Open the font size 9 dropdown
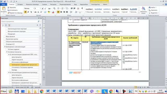The image size is (167, 94). point(40,9)
